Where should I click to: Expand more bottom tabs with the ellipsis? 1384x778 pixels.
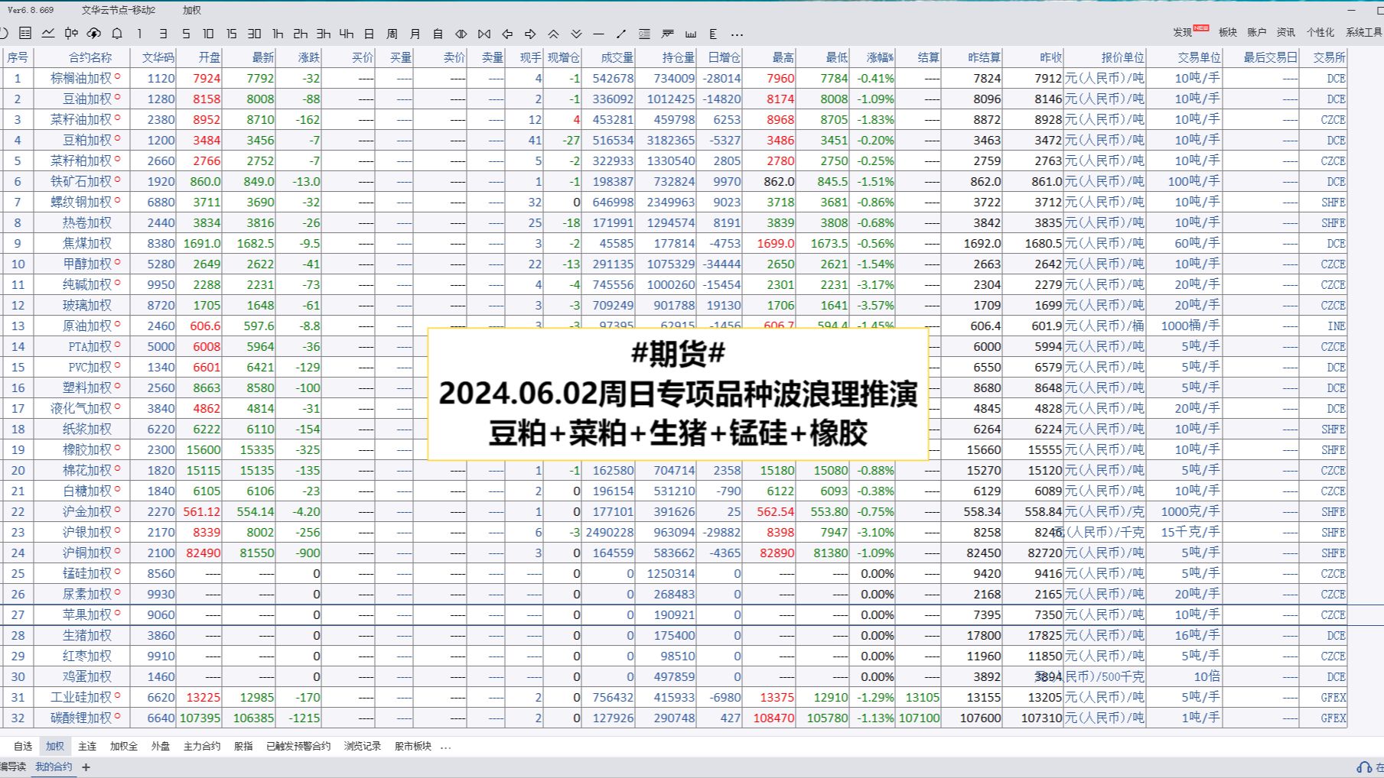[x=446, y=747]
